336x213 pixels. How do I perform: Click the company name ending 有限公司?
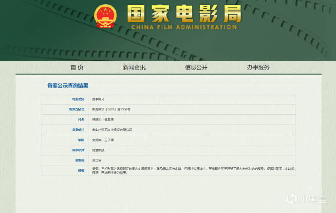tap(112, 130)
